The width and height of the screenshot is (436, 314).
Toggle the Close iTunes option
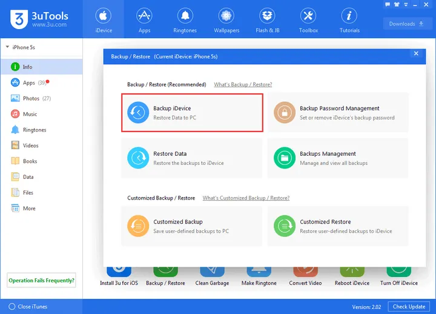click(x=12, y=307)
